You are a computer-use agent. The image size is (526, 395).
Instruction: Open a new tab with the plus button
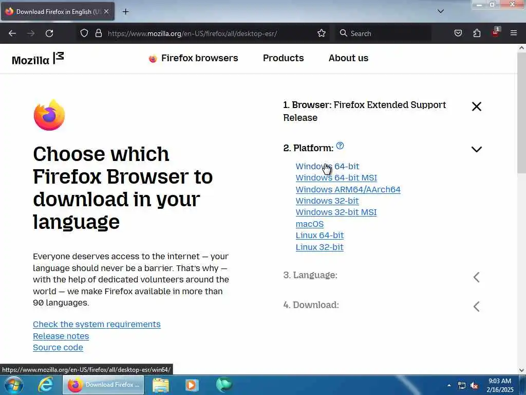(x=125, y=12)
